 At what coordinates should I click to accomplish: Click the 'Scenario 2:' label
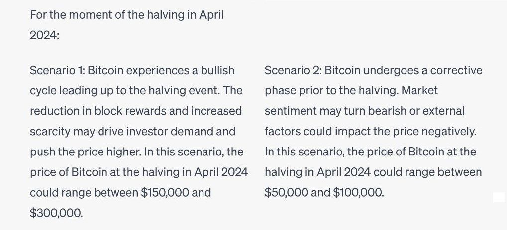pos(293,70)
